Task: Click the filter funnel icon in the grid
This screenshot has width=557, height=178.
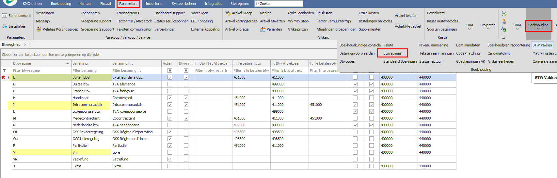Action: point(4,70)
